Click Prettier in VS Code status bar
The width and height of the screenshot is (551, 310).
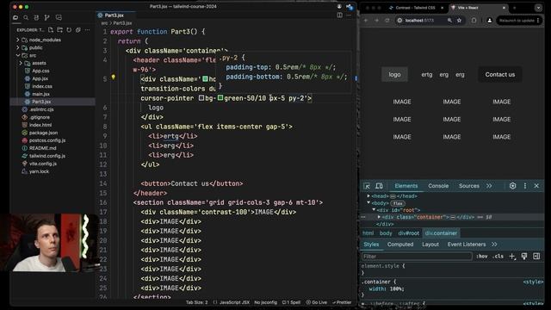(x=342, y=302)
